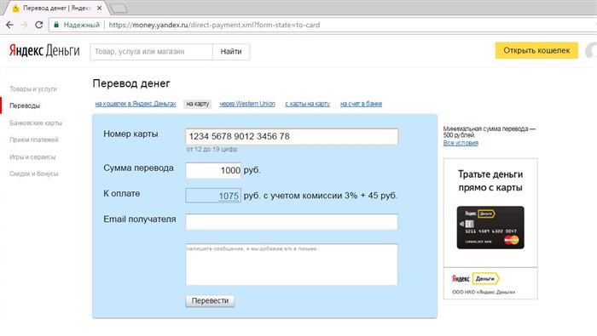597x336 pixels.
Task: Close the Перевод денег browser tab
Action: coord(100,8)
